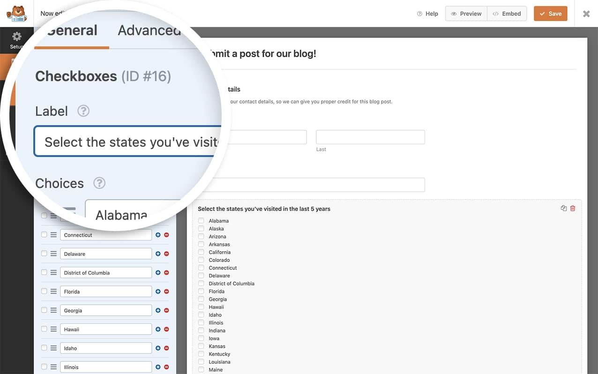This screenshot has width=598, height=374.
Task: Add a new choice below Florida
Action: tap(158, 291)
